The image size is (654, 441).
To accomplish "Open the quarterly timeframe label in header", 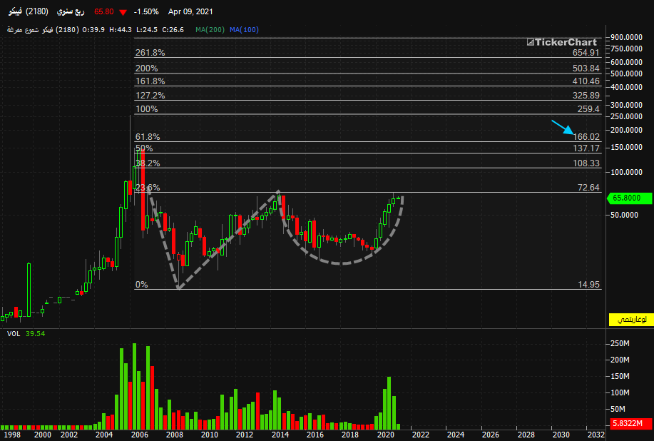I will click(x=71, y=11).
